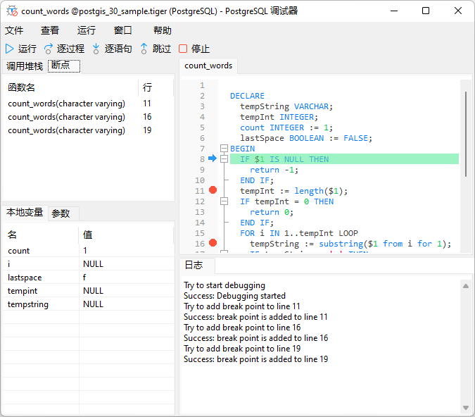Toggle the breakpoint dot on line 16
The width and height of the screenshot is (475, 417).
tap(213, 244)
